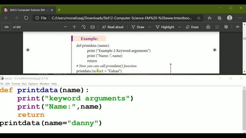Image resolution: width=246 pixels, height=138 pixels.
Task: Toggle fit to page view
Action: (x=93, y=27)
